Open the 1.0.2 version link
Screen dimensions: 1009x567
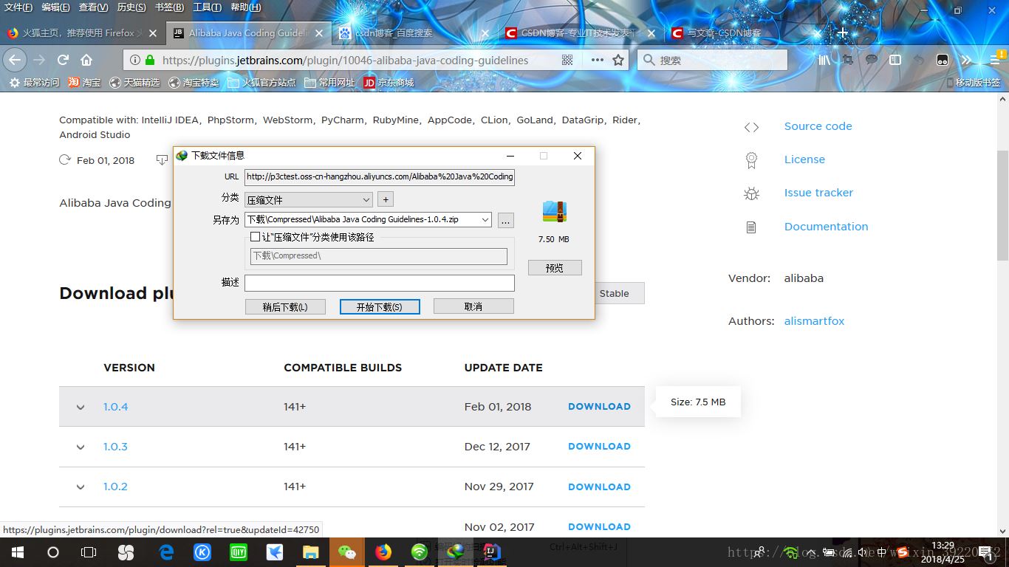pos(115,487)
